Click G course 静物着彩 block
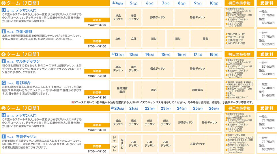Image resolution: width=277 pixels, height=154 pixels. point(197,90)
